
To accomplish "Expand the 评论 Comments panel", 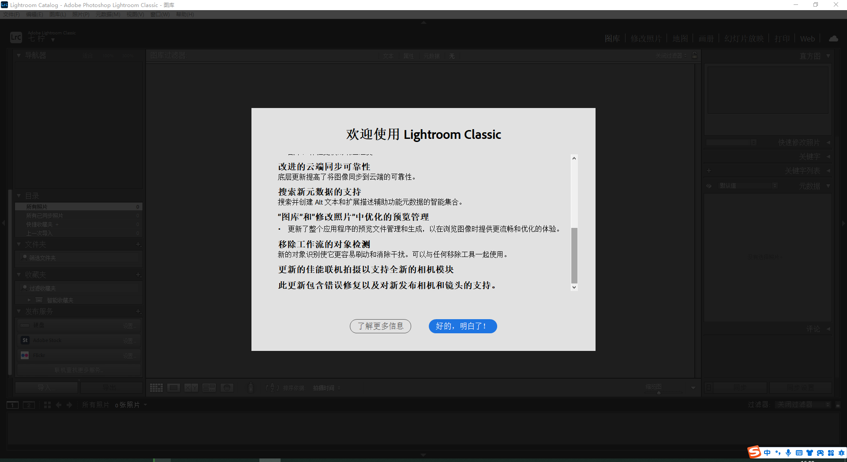I will (828, 329).
